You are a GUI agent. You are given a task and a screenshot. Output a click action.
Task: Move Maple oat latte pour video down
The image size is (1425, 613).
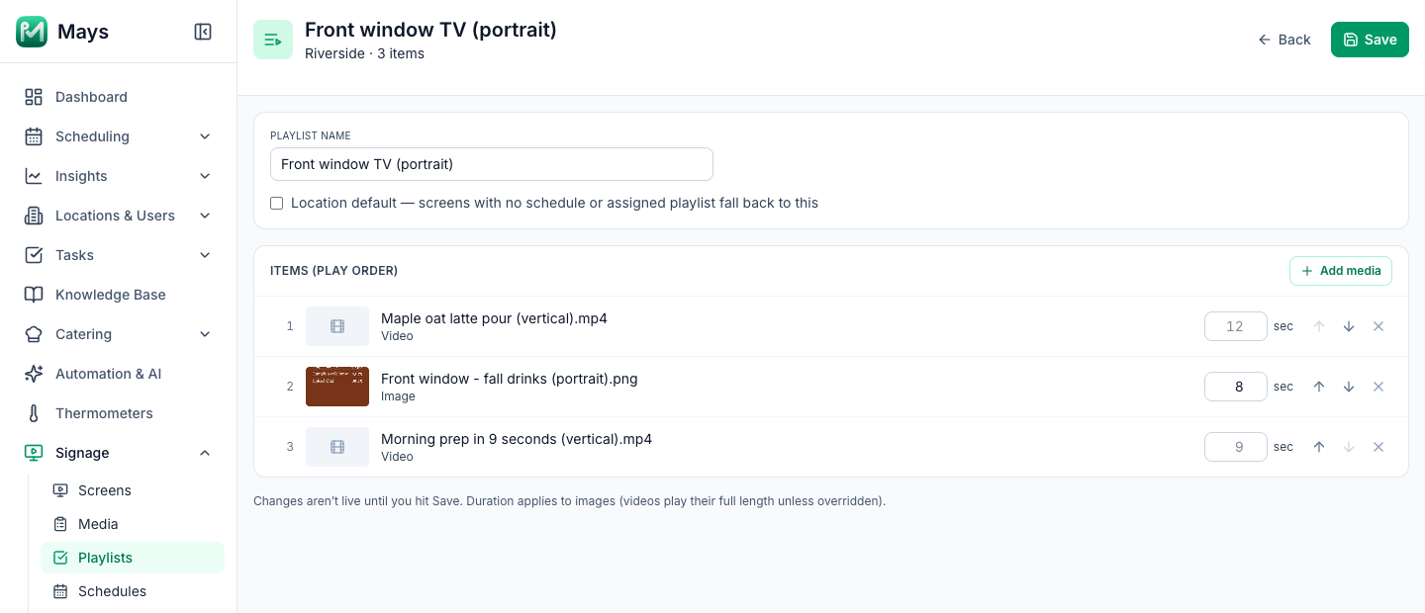(x=1349, y=326)
